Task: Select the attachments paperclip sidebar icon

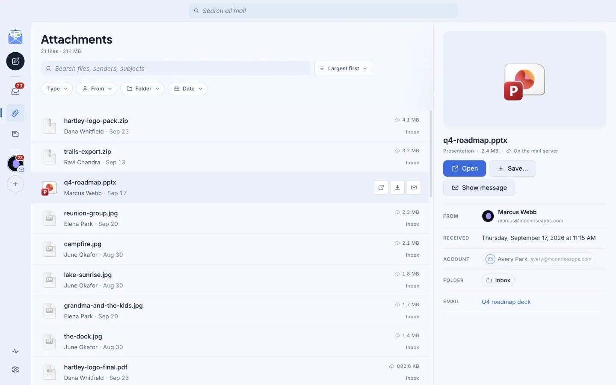Action: pyautogui.click(x=15, y=113)
